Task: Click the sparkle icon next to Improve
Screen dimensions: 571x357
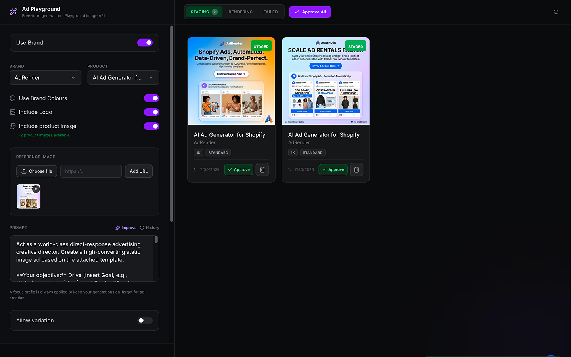Action: pos(118,228)
